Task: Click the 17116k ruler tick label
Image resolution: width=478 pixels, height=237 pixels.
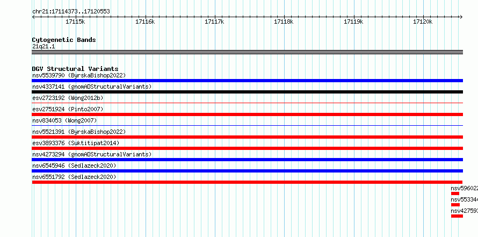Action: (145, 21)
